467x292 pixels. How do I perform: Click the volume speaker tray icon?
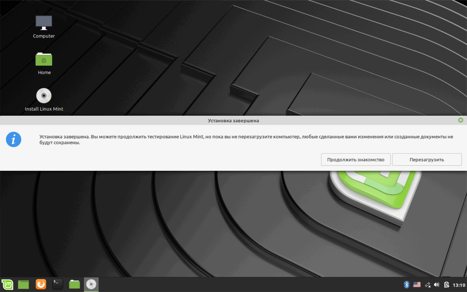[437, 285]
